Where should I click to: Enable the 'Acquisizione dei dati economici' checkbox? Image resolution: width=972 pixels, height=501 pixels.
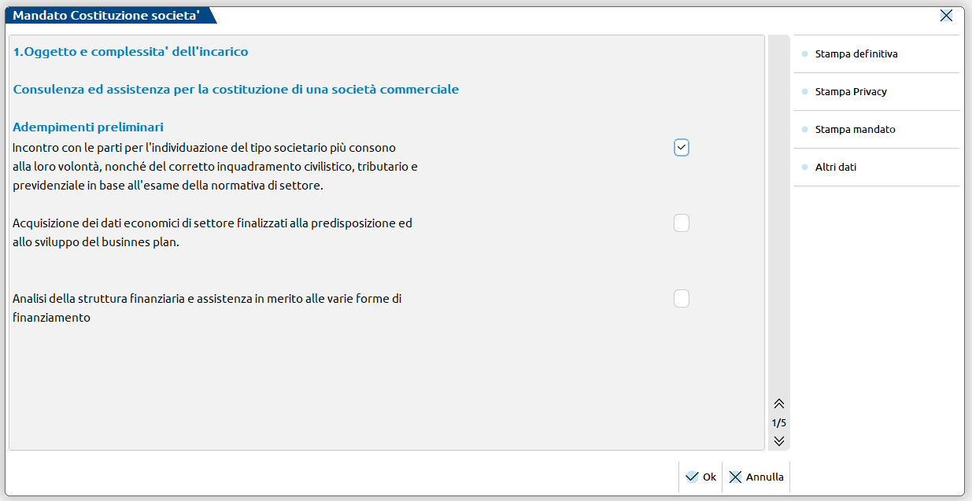pos(682,223)
